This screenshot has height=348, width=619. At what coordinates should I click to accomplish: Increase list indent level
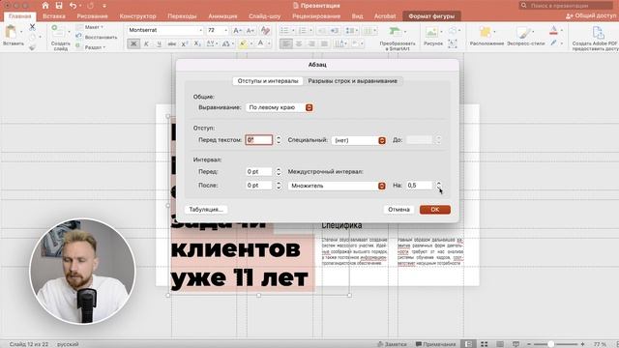pyautogui.click(x=335, y=30)
